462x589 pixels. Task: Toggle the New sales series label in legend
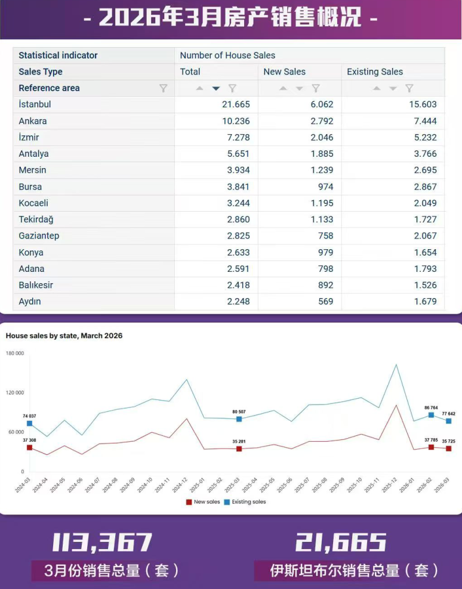click(x=207, y=502)
